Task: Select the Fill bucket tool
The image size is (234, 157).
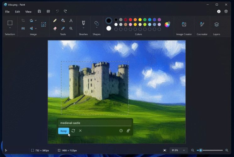Action: click(x=63, y=20)
